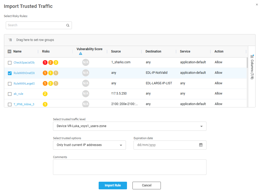260x193 pixels.
Task: Uncheck the RuleWithOneEDL row checkbox
Action: [10, 73]
